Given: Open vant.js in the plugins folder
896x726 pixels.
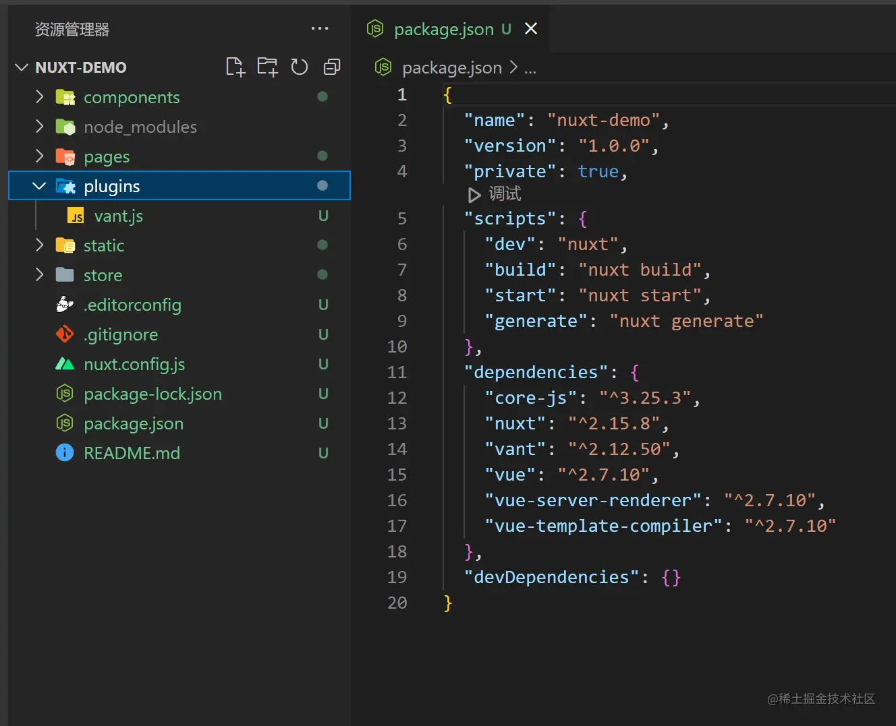Looking at the screenshot, I should [x=119, y=216].
